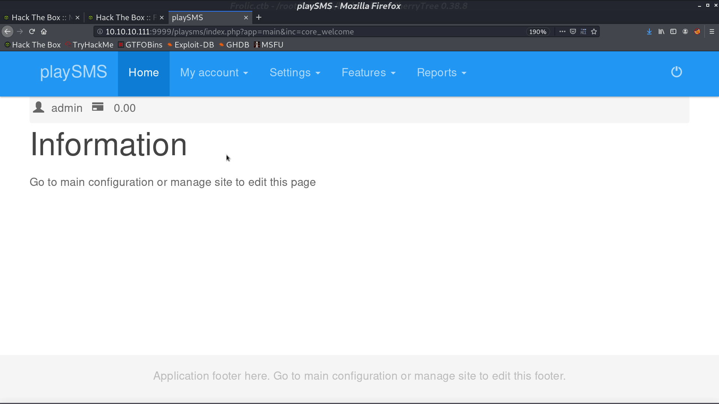The width and height of the screenshot is (719, 404).
Task: Click the 0.00 credit balance value
Action: click(x=125, y=108)
